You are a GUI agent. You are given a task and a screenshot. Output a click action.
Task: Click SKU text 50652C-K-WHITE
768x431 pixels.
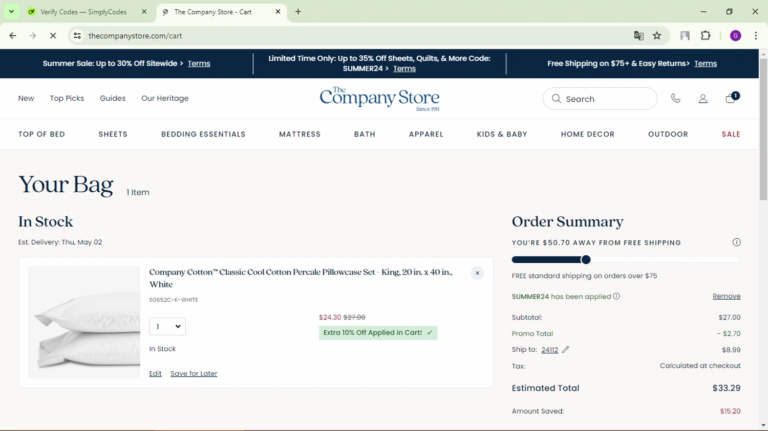click(174, 300)
